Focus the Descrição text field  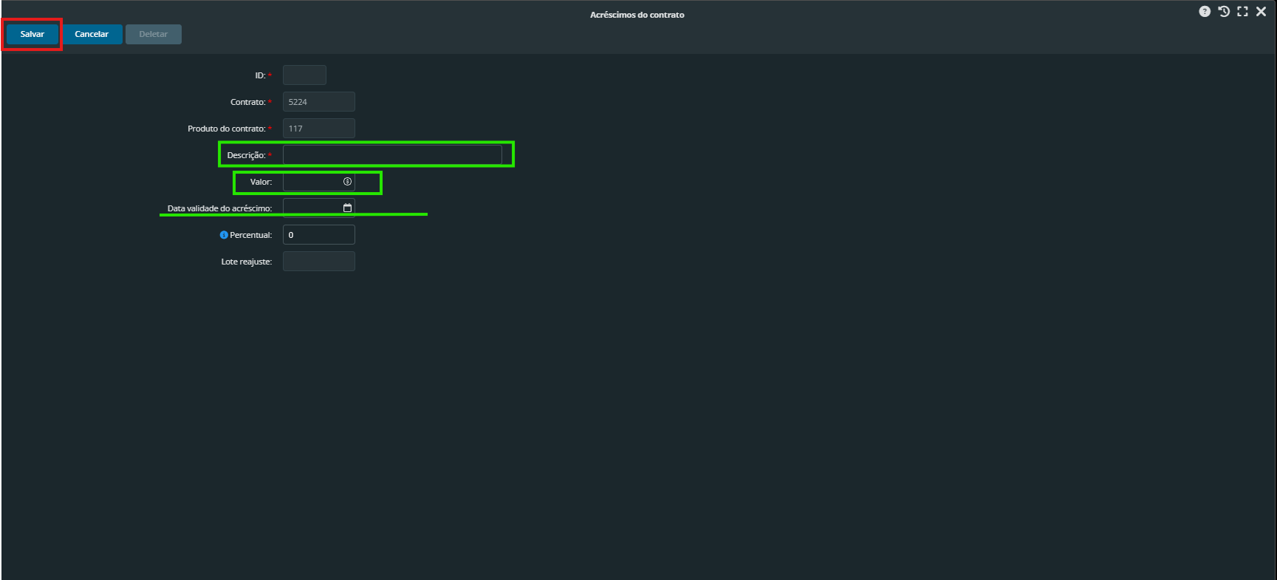391,155
